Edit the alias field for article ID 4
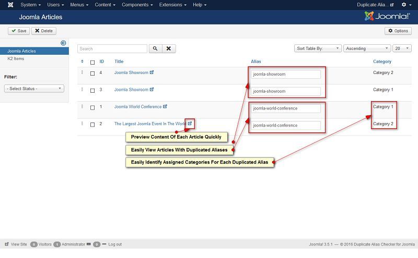418x258 pixels. click(285, 74)
